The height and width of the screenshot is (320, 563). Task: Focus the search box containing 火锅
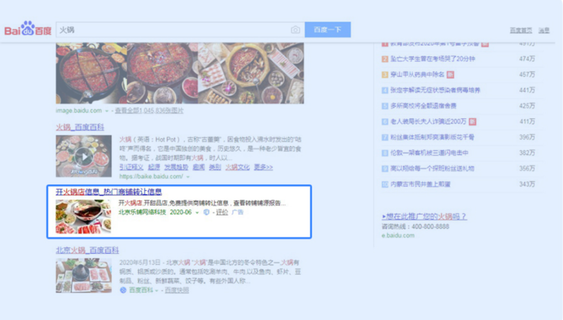point(180,30)
